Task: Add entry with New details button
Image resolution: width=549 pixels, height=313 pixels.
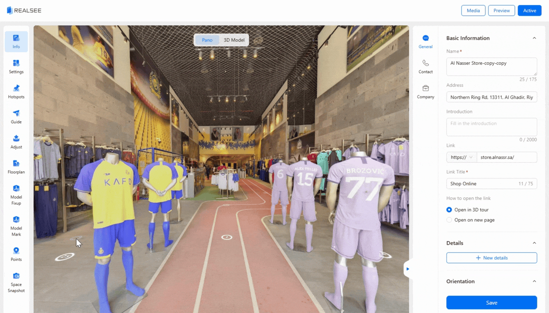Action: tap(491, 258)
